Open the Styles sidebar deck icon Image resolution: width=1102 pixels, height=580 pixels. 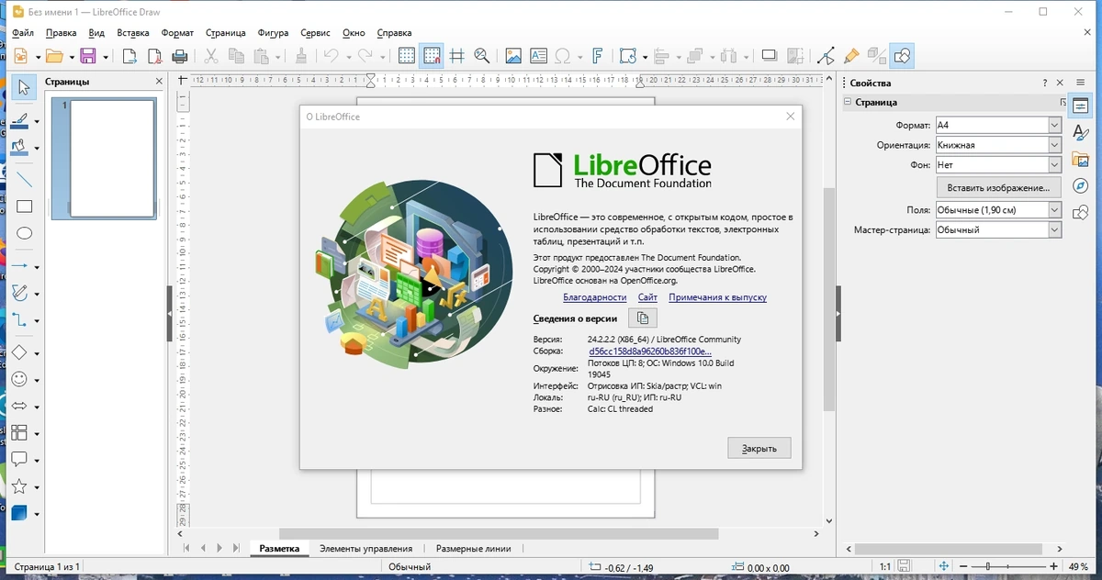click(1081, 133)
